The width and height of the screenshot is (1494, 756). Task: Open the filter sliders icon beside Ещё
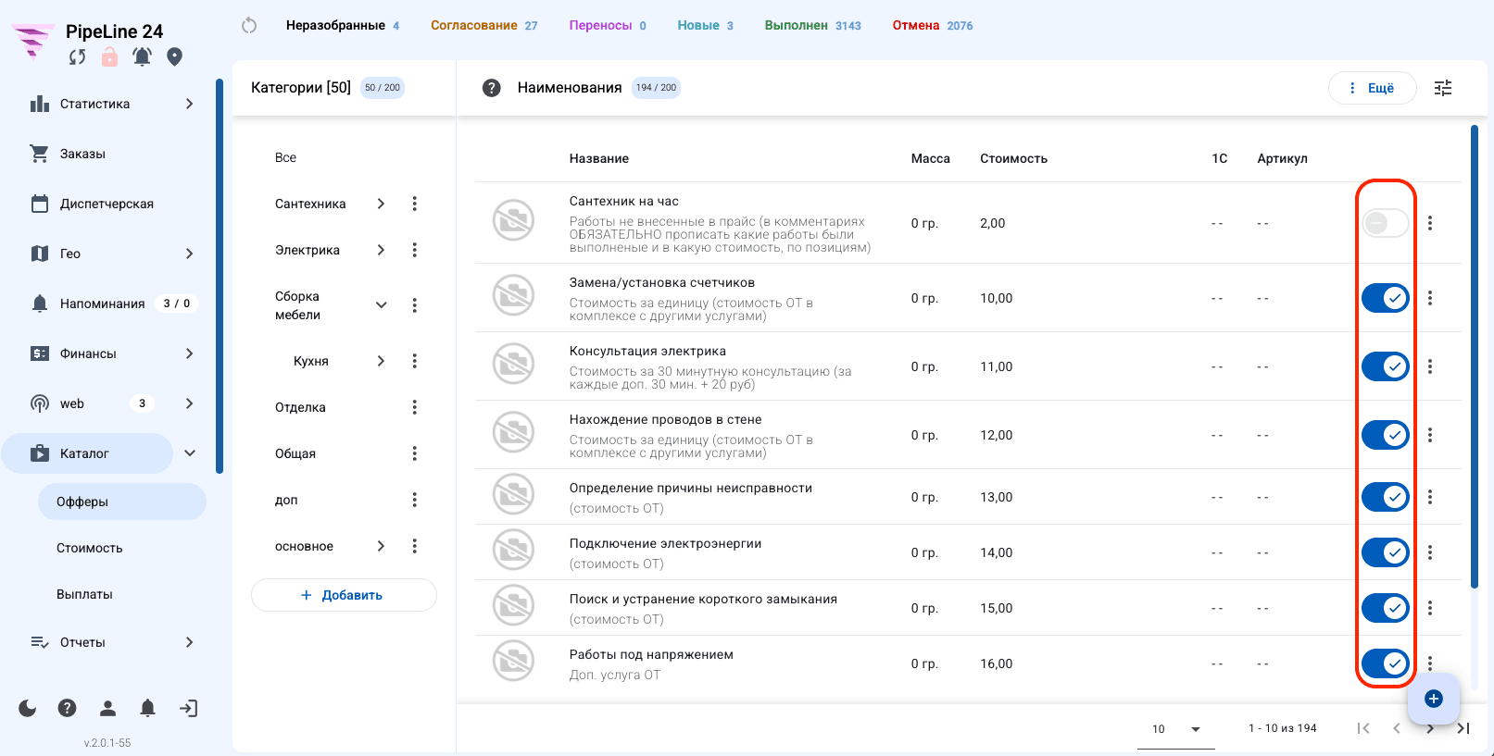[x=1443, y=88]
